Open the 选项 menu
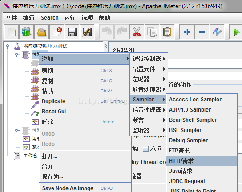This screenshot has width=242, height=192. click(87, 18)
